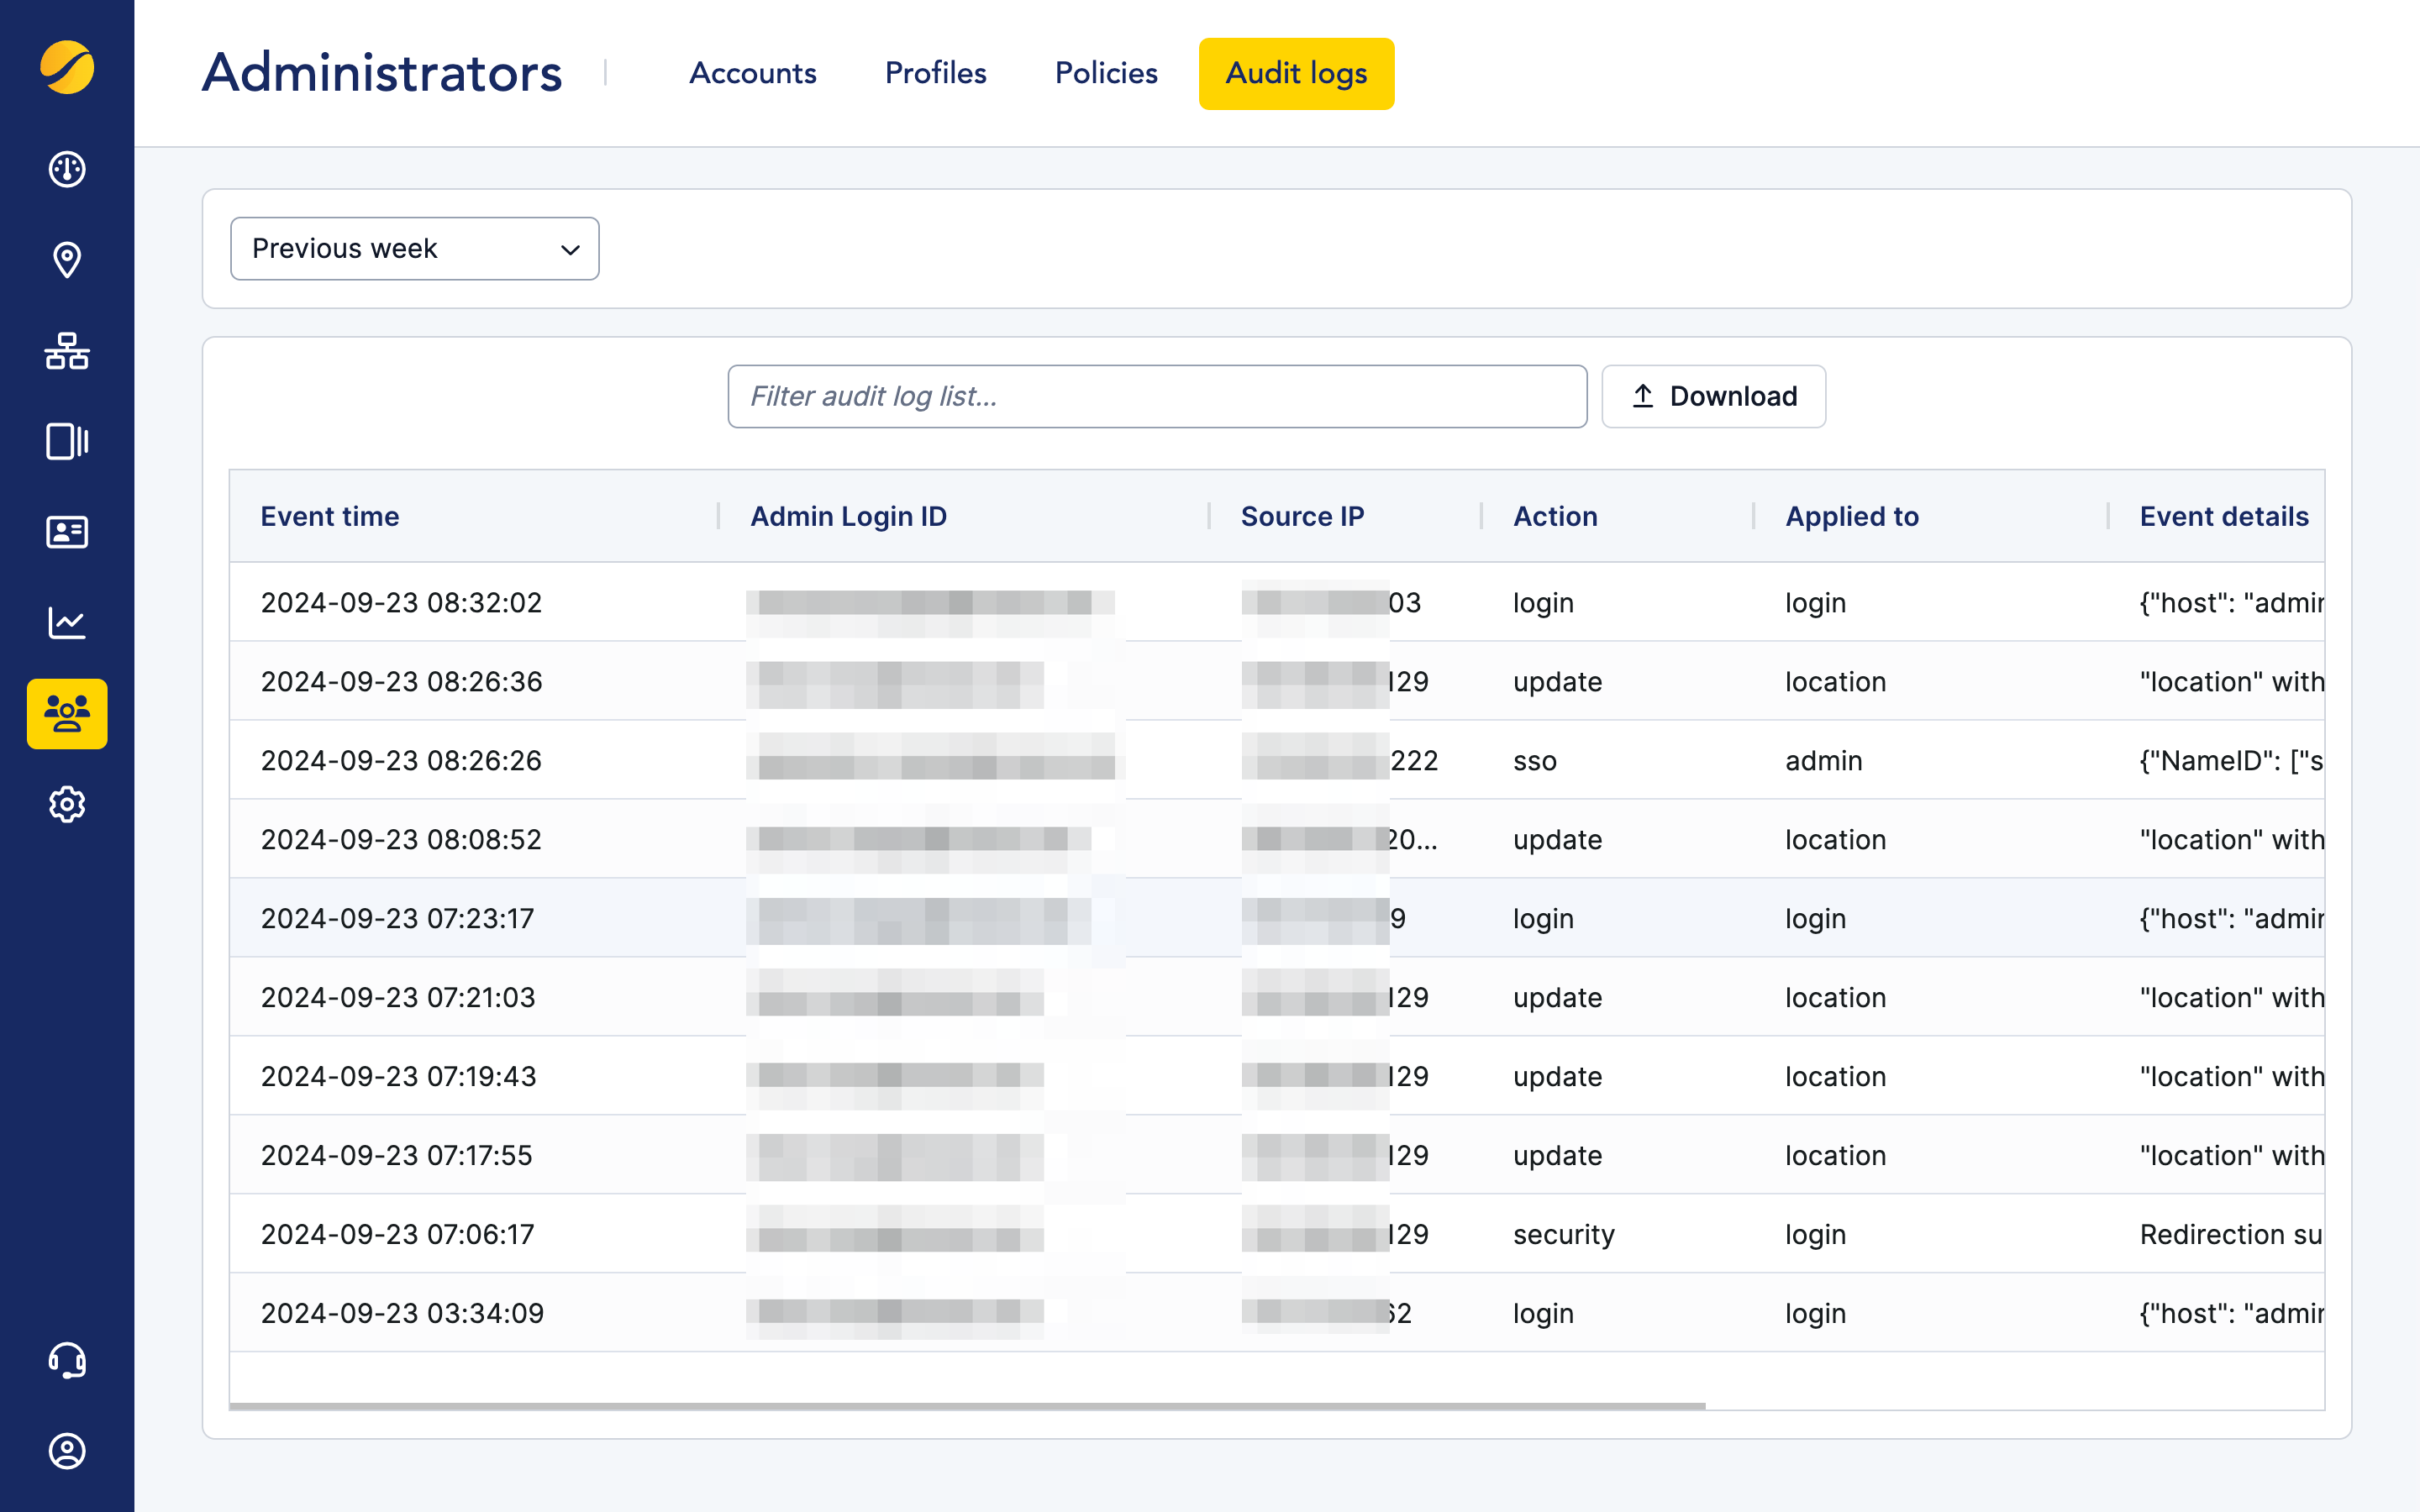Select the highlighted Administrators users icon

pyautogui.click(x=66, y=713)
